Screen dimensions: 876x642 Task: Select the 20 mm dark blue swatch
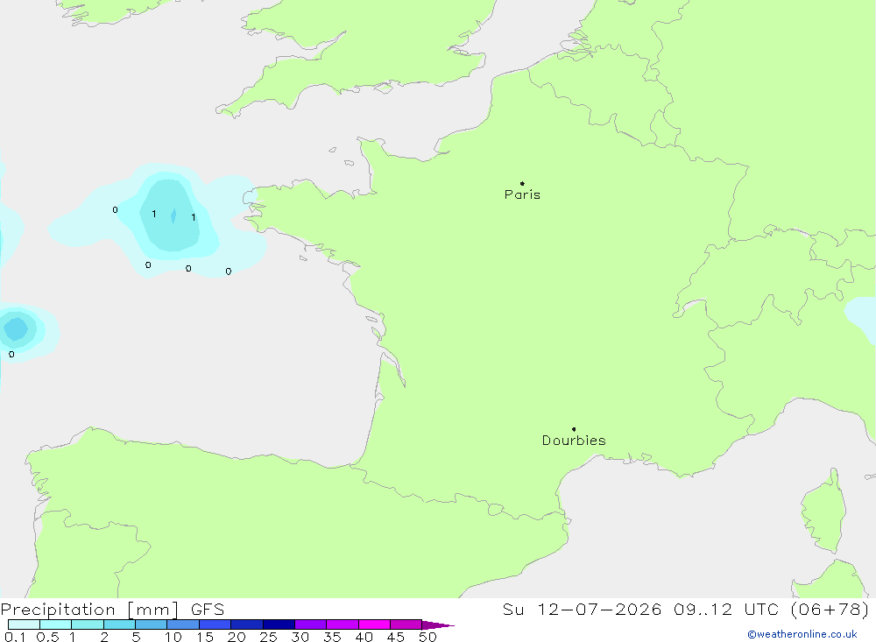coord(246,624)
